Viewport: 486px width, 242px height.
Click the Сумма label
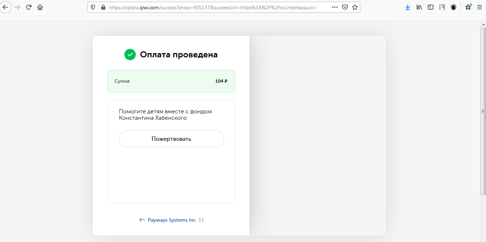pos(122,81)
